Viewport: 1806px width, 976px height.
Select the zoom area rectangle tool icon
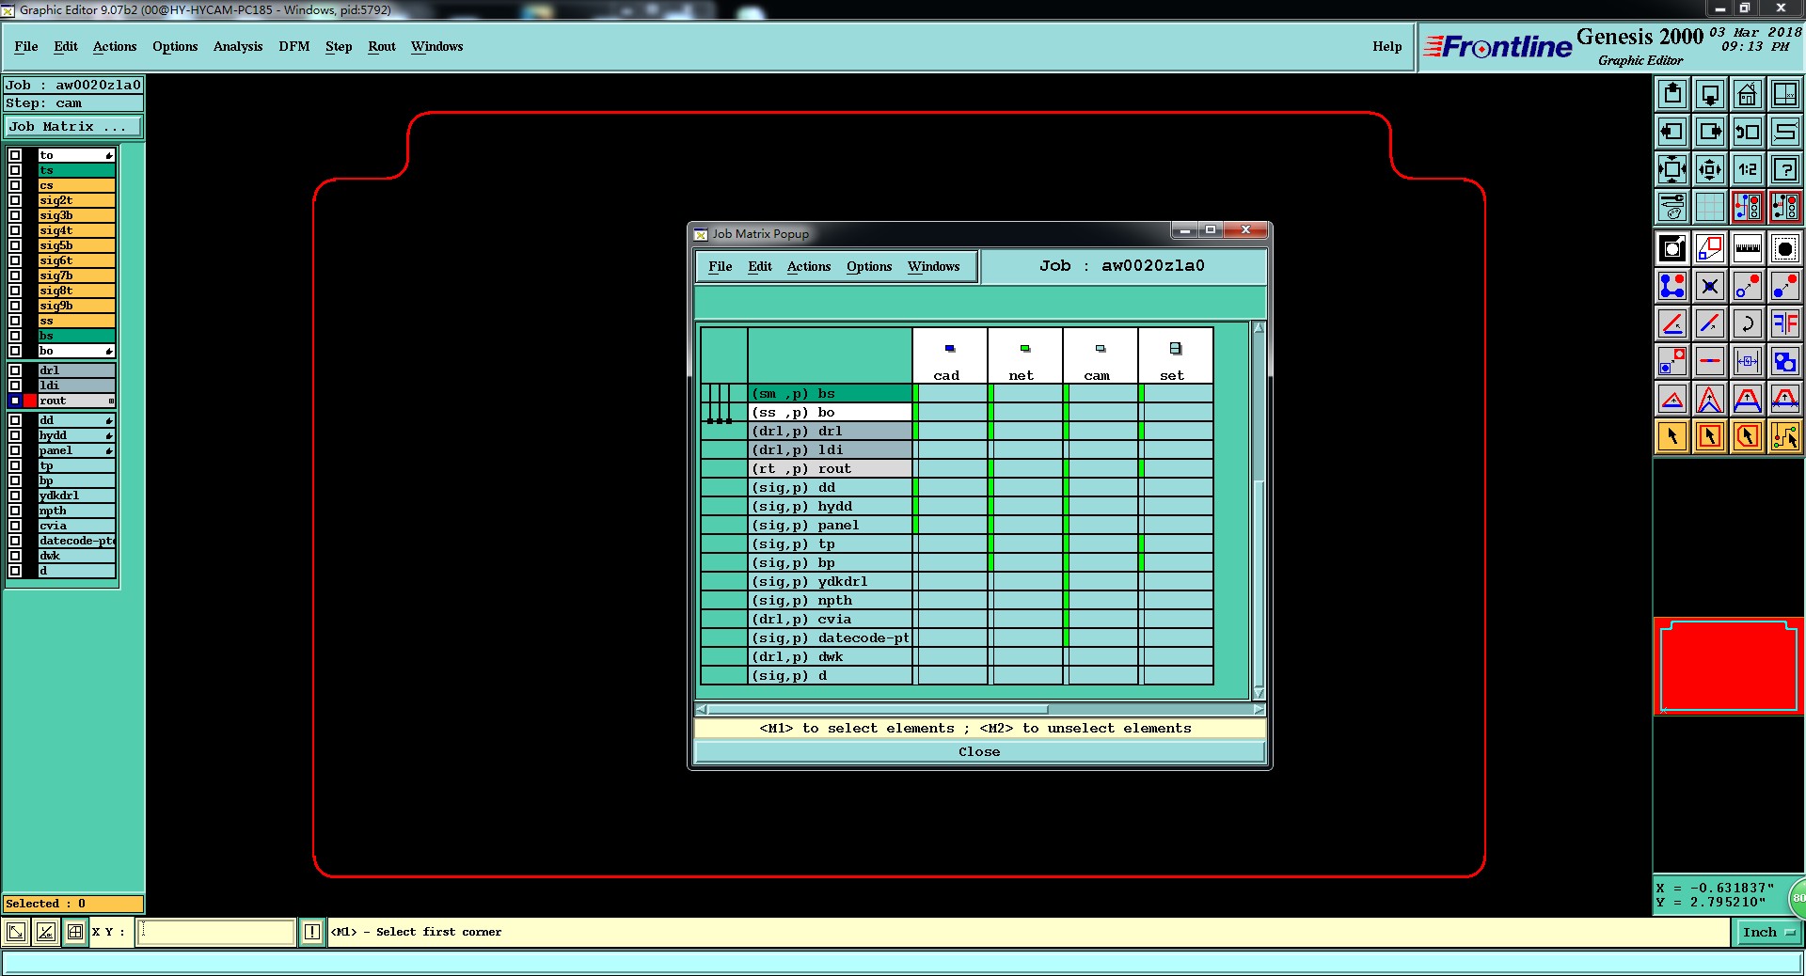click(x=1710, y=248)
